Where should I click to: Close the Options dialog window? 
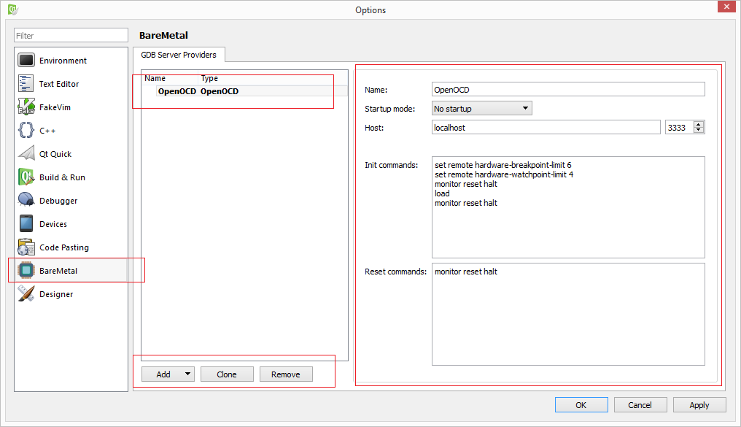click(x=726, y=7)
